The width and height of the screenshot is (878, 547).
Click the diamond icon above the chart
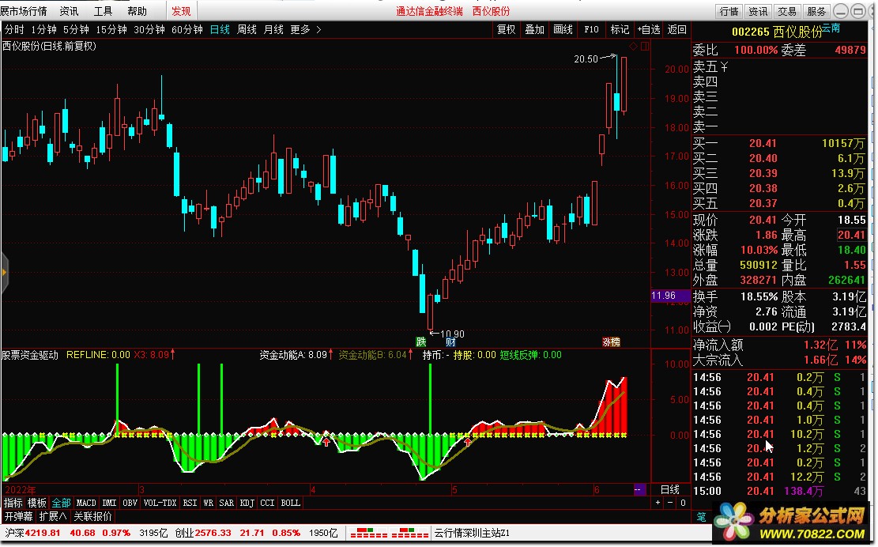pyautogui.click(x=633, y=46)
